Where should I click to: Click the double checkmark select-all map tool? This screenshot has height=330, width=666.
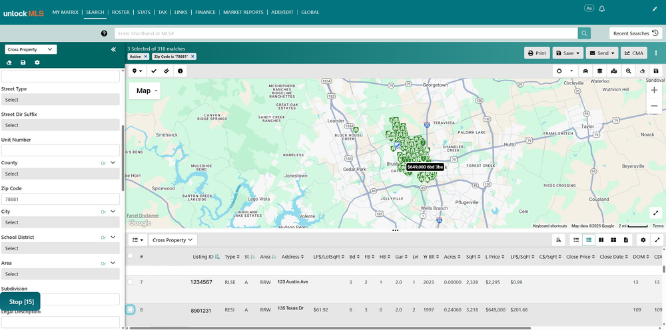click(x=166, y=71)
